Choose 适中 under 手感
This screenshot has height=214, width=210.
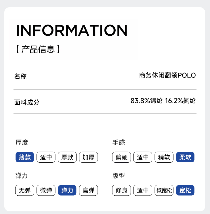(143, 157)
